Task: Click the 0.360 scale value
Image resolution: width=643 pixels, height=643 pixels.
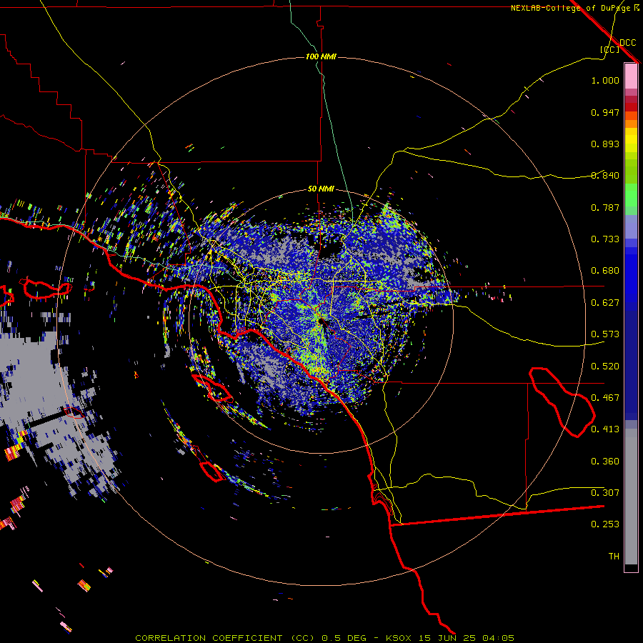Action: pyautogui.click(x=605, y=462)
